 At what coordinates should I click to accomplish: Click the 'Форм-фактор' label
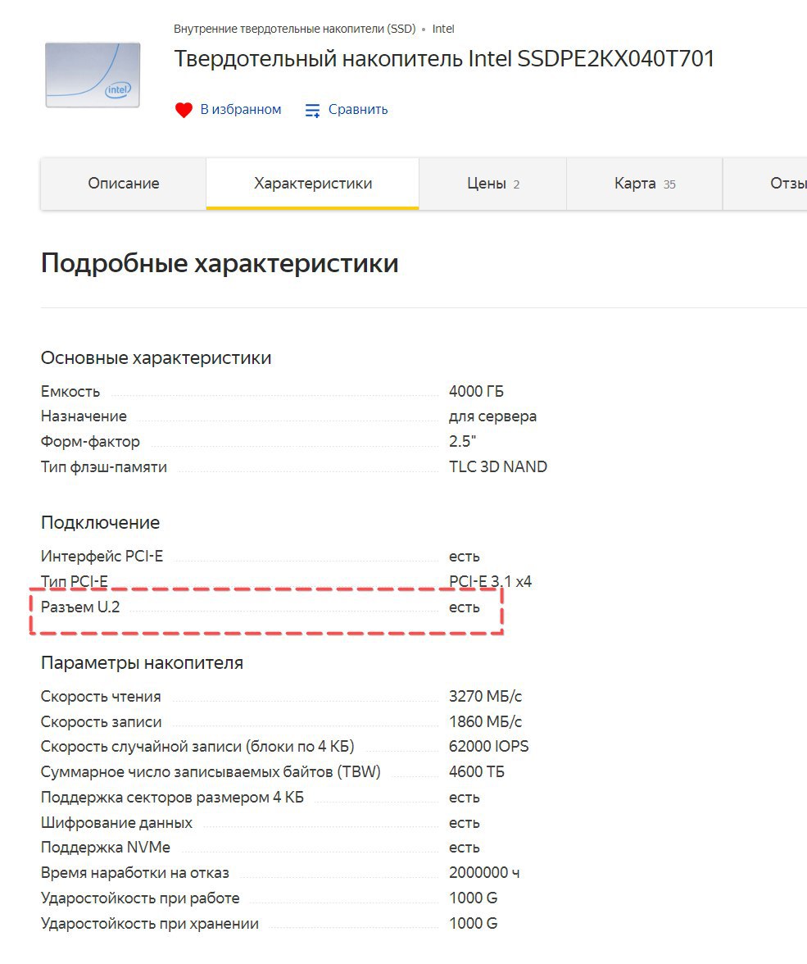(x=90, y=441)
